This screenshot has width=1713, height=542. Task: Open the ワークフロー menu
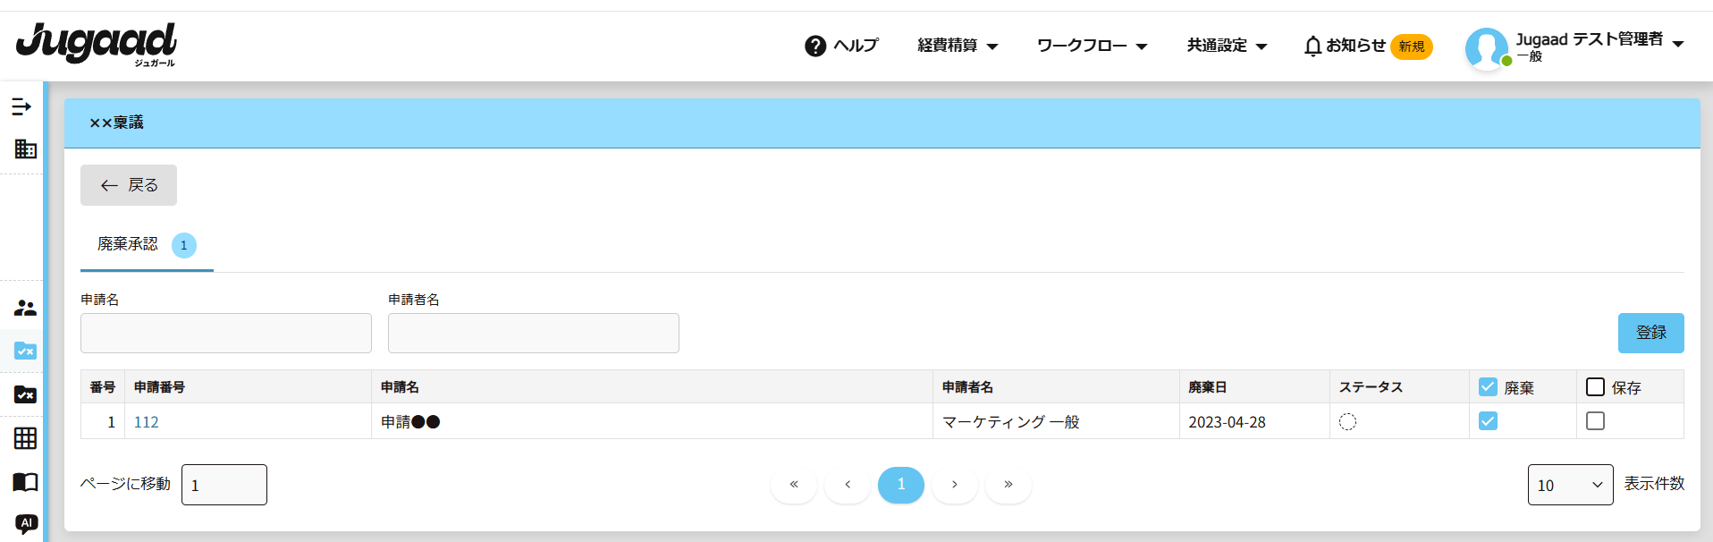pyautogui.click(x=1091, y=46)
